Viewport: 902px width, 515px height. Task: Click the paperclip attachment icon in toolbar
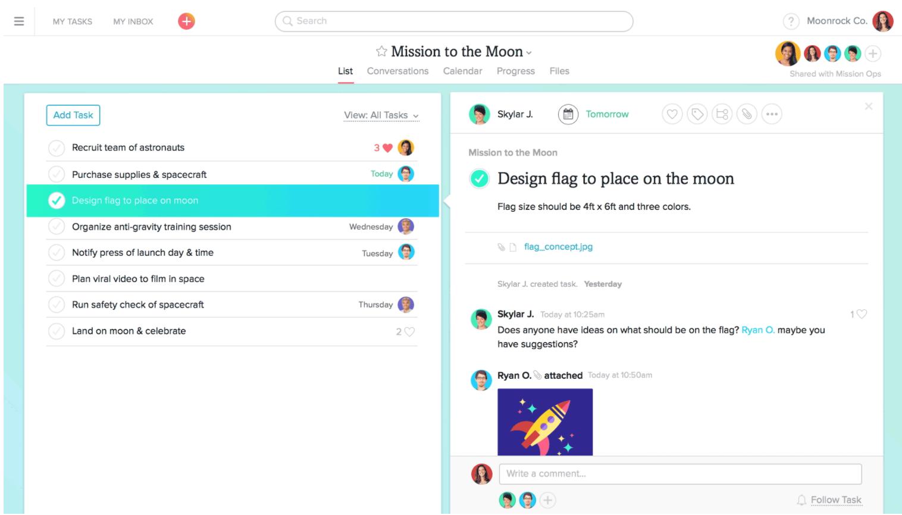pos(747,114)
